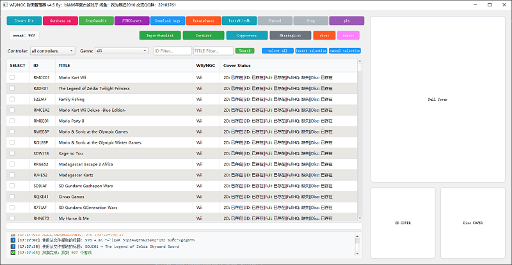Viewport: 512px width, 265px height.
Task: Click the green SaveList button
Action: [204, 35]
